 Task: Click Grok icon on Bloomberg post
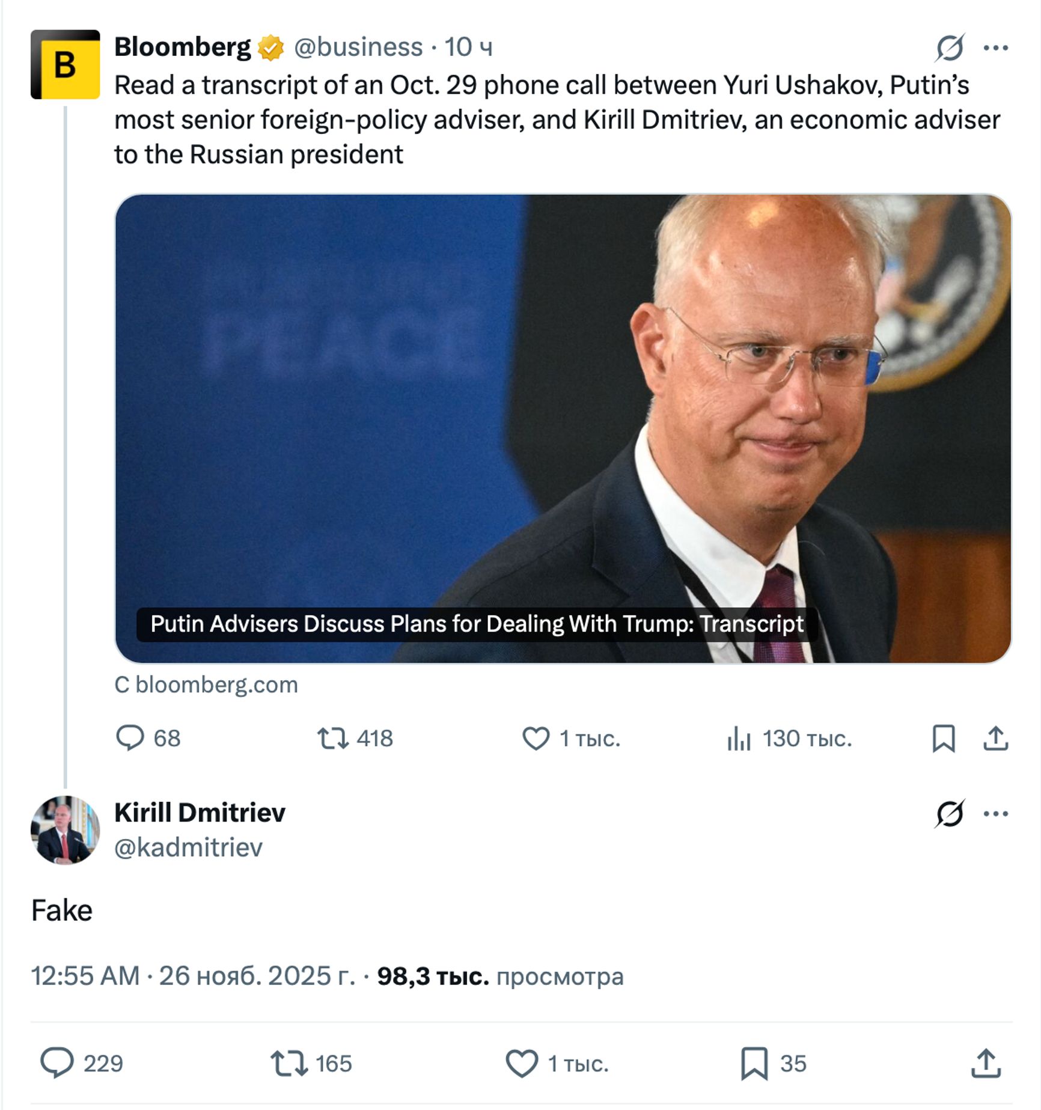click(x=949, y=47)
